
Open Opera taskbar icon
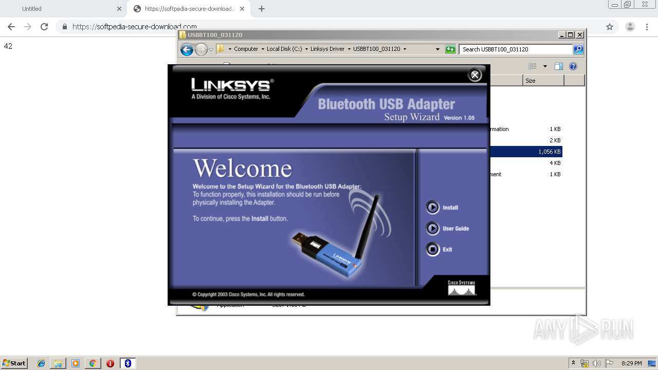click(x=110, y=363)
